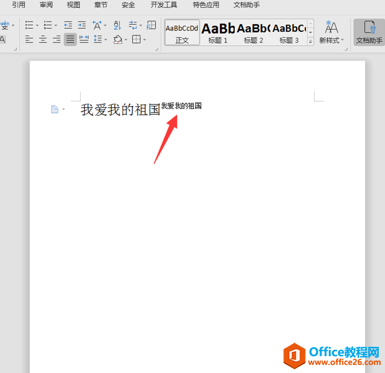Expand line spacing dropdown arrow
This screenshot has width=385, height=373.
coord(105,39)
